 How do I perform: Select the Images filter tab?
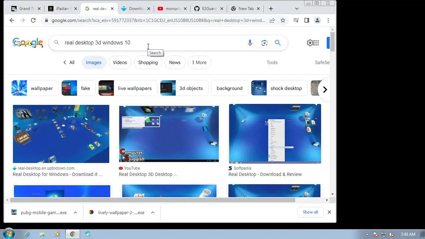pos(94,62)
